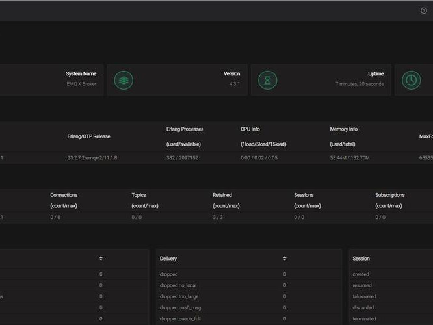Image resolution: width=433 pixels, height=325 pixels.
Task: Click the clock icon card at the right
Action: click(x=411, y=81)
